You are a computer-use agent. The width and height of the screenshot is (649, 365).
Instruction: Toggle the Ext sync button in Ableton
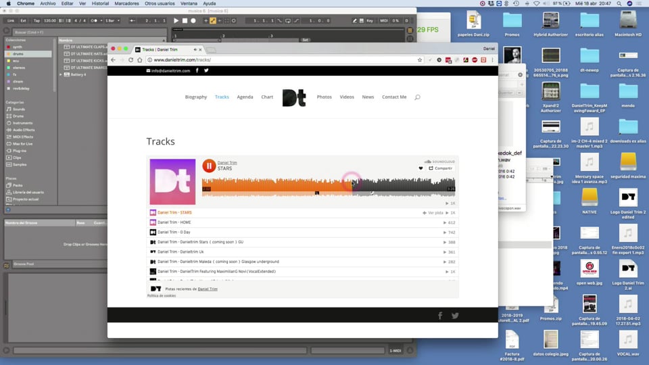click(x=23, y=20)
